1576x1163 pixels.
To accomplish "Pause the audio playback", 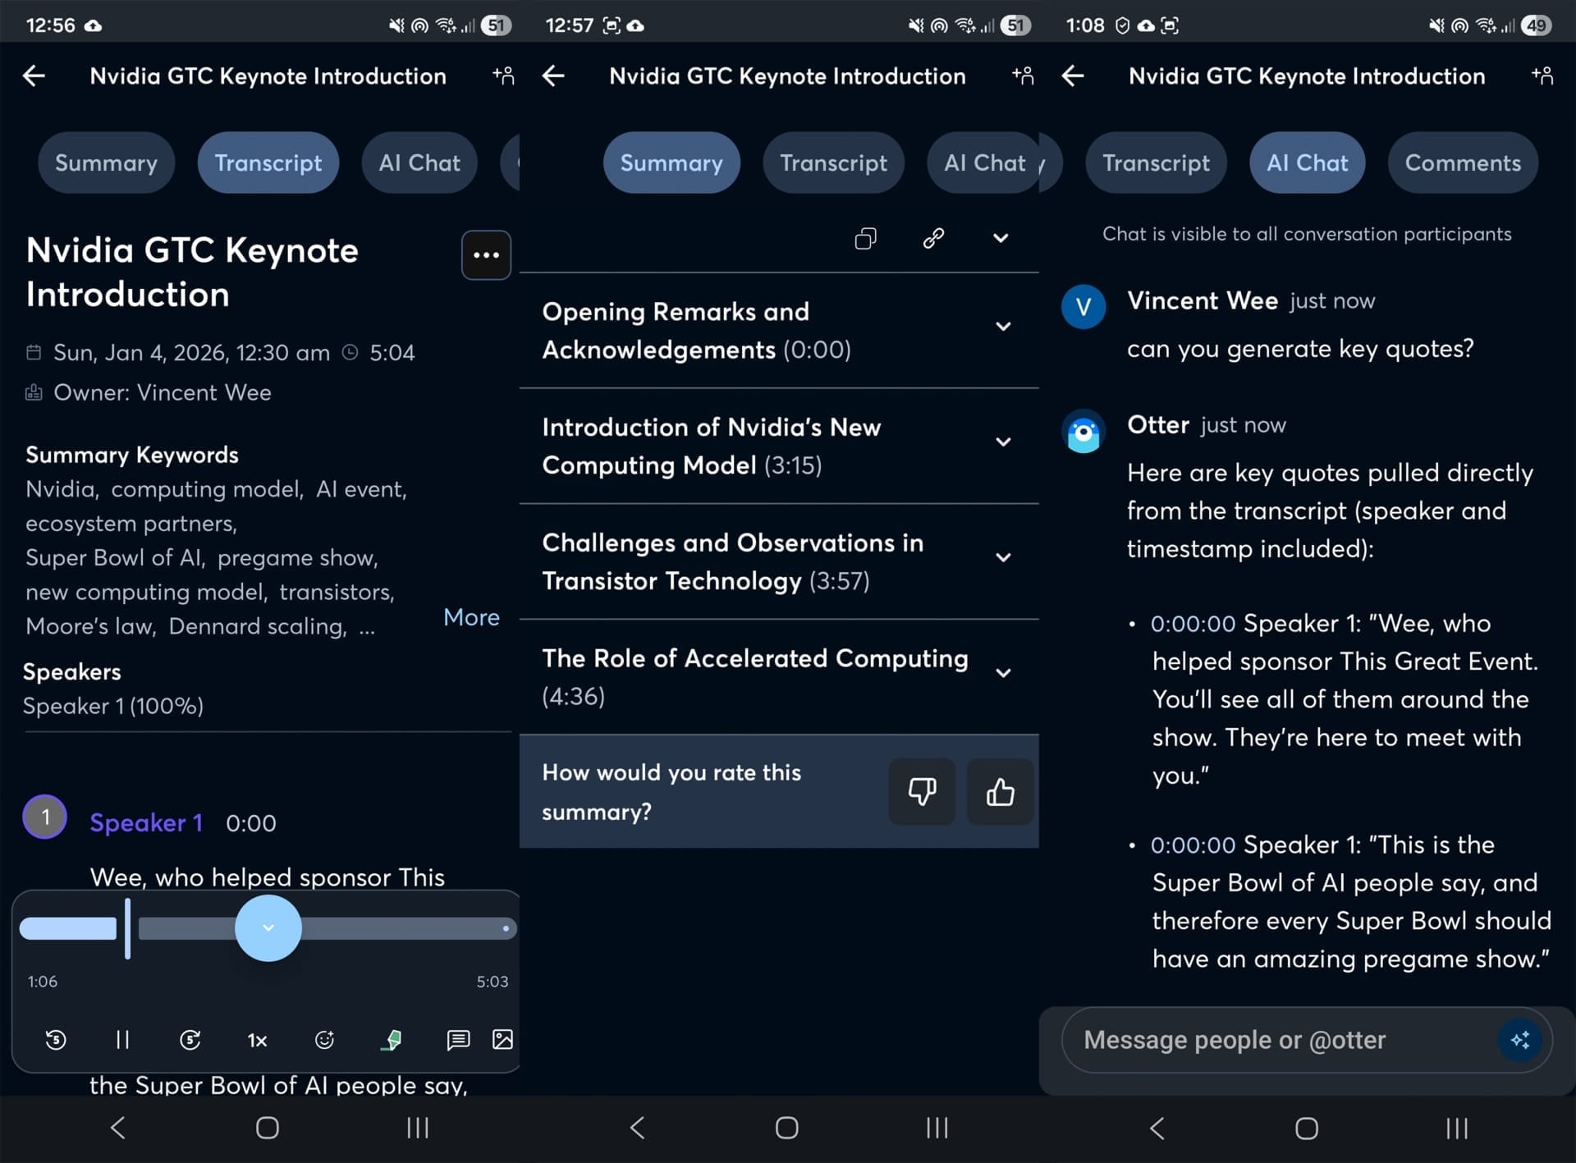I will [x=122, y=1040].
